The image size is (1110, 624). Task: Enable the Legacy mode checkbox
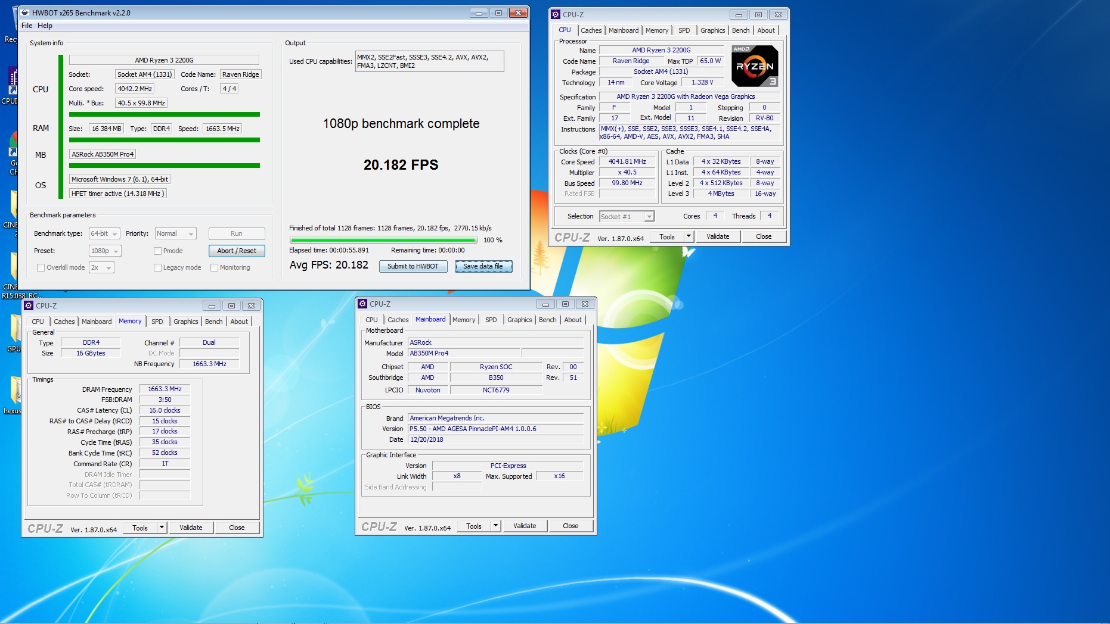click(x=157, y=267)
